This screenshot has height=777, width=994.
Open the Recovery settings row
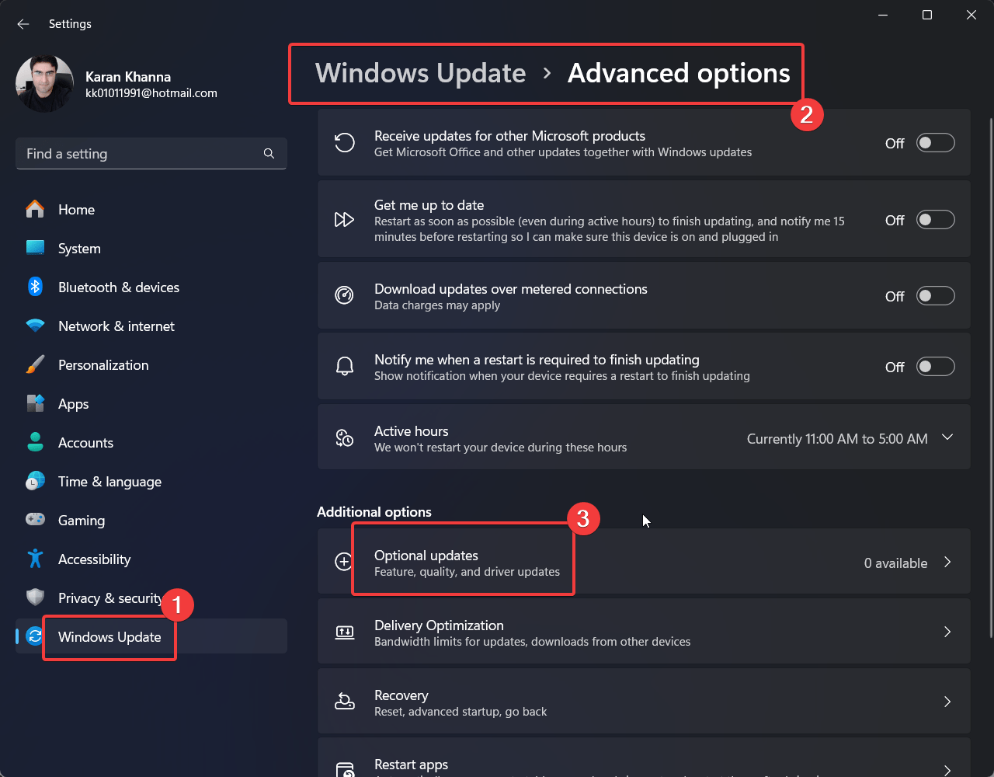(x=643, y=702)
